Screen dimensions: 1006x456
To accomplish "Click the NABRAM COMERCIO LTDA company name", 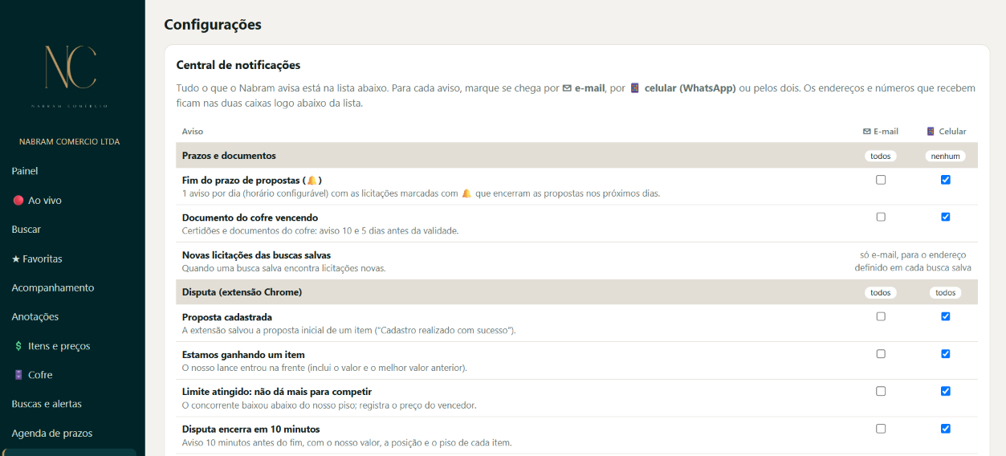I will click(70, 142).
